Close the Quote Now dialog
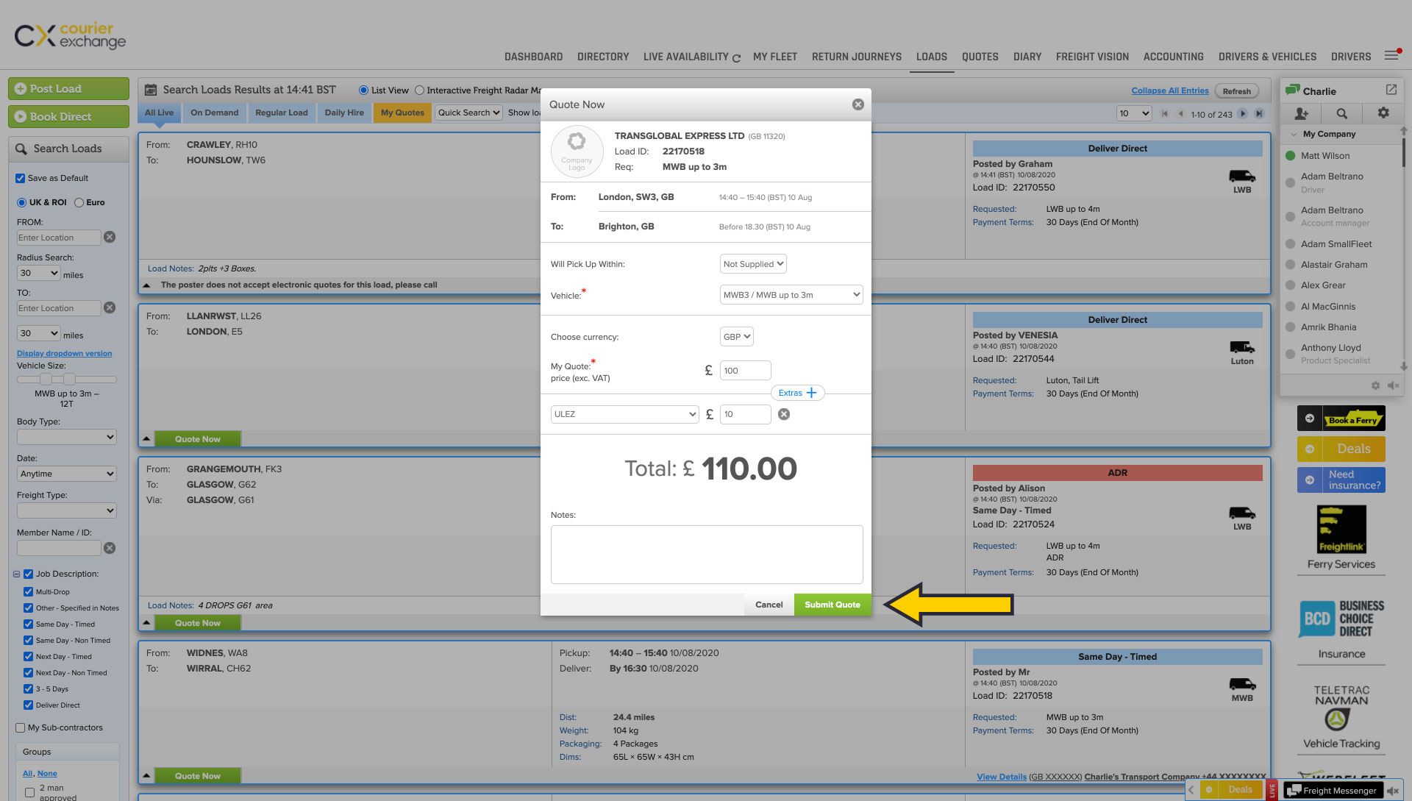Screen dimensions: 1412x801 (857, 104)
